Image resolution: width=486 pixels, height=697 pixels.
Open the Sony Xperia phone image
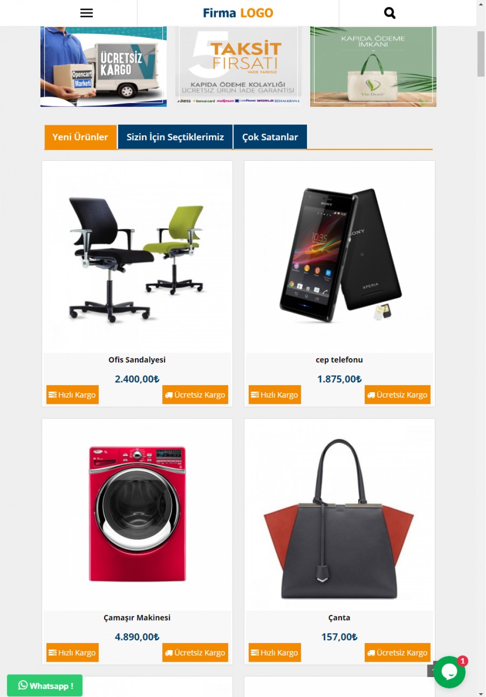point(340,257)
